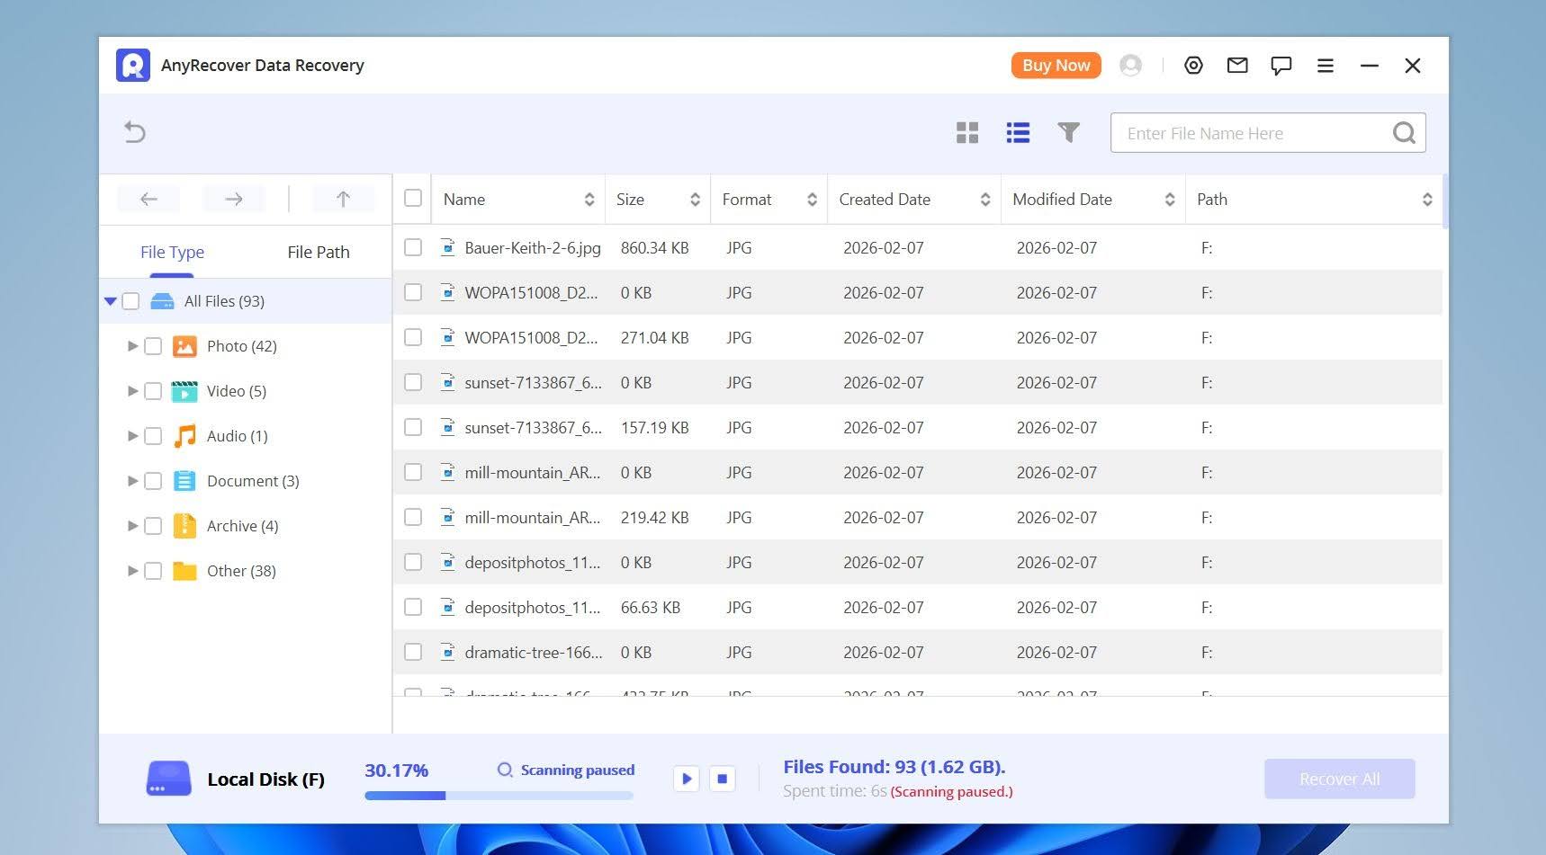Open the settings target icon

[1193, 66]
